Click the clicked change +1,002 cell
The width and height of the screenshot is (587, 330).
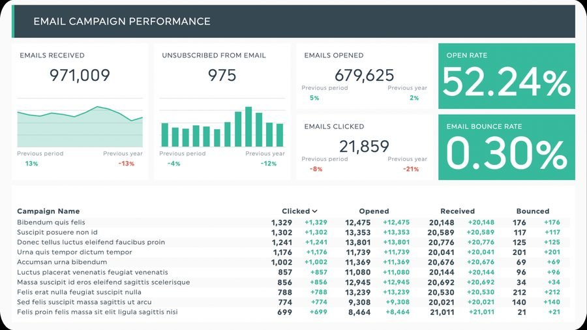click(x=316, y=262)
